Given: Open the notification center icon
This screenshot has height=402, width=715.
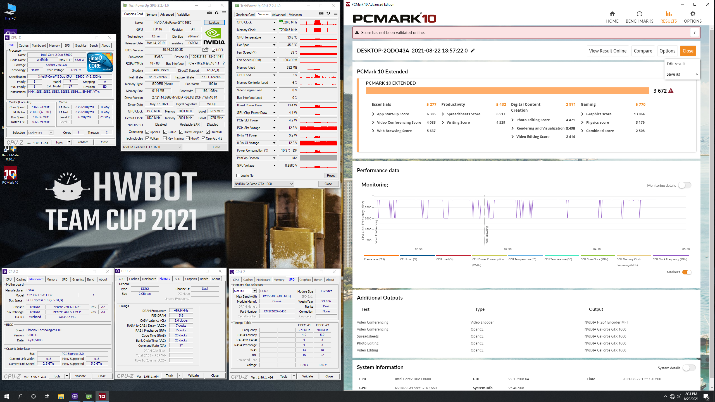Looking at the screenshot, I should [706, 396].
